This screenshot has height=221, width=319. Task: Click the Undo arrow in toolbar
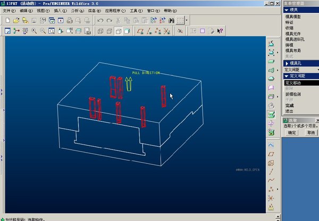click(101, 20)
